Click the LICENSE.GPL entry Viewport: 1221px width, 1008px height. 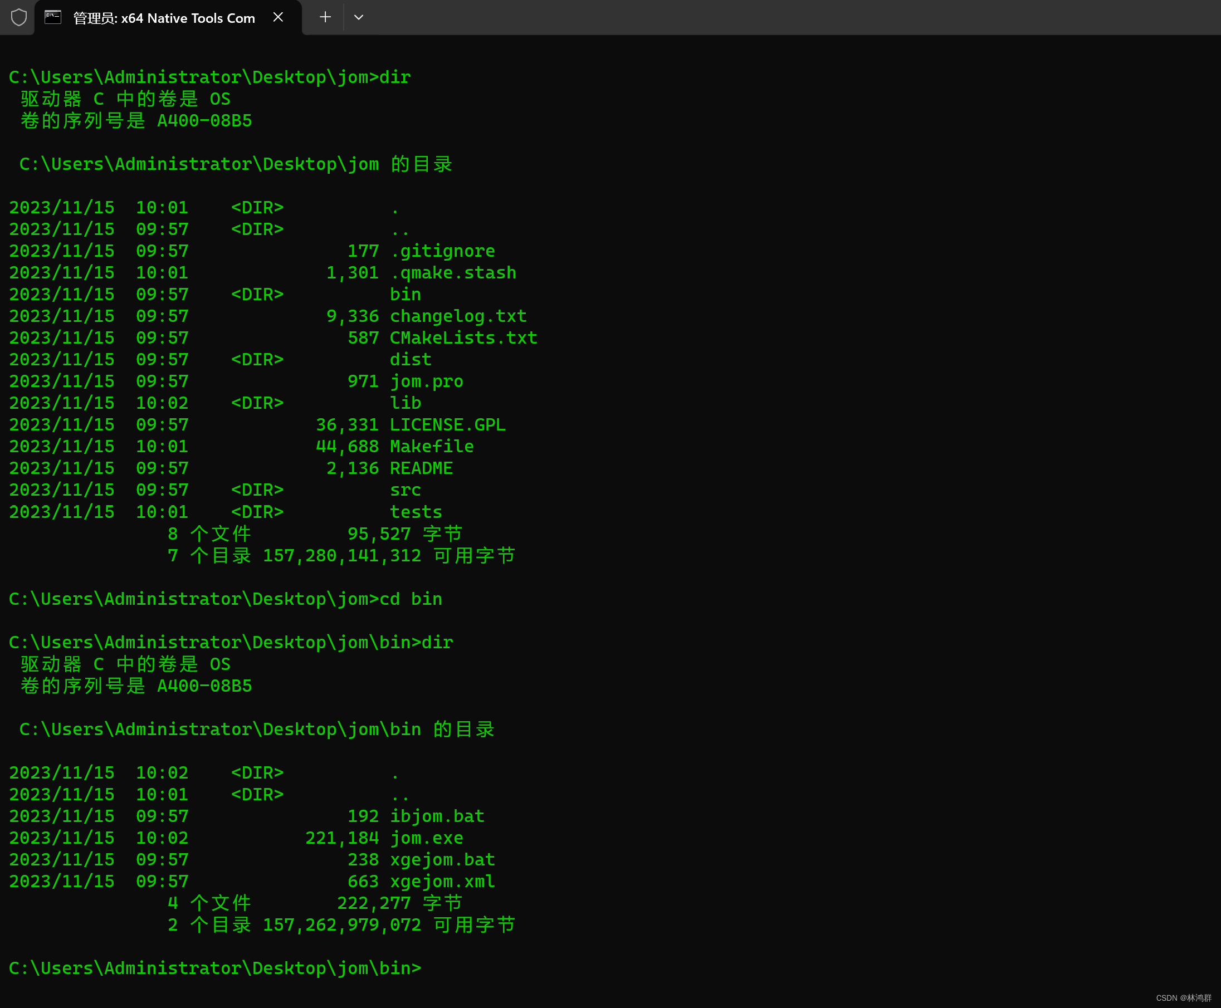point(447,425)
